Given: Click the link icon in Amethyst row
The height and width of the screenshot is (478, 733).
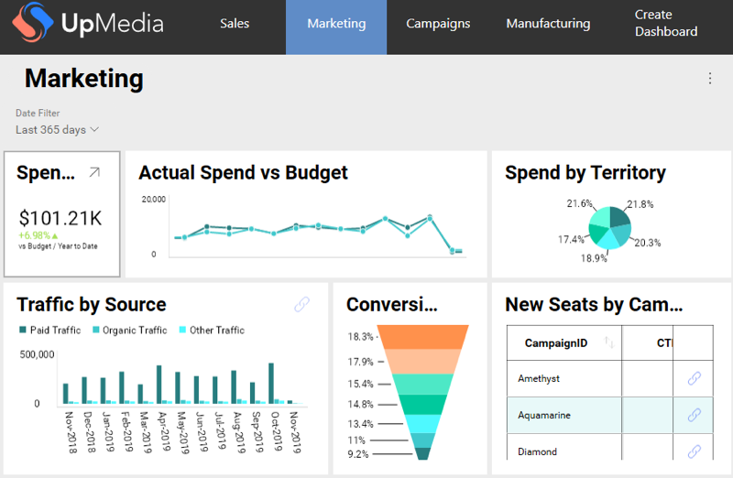Looking at the screenshot, I should click(694, 378).
